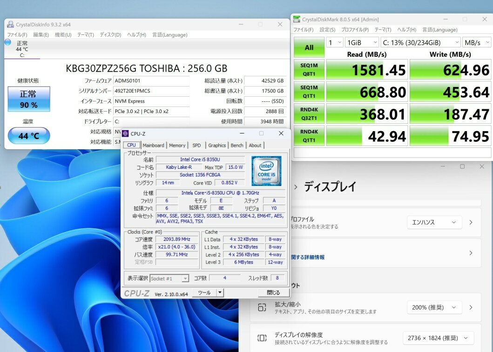Click the CPU-Z app icon in its title bar
This screenshot has width=493, height=352.
125,133
